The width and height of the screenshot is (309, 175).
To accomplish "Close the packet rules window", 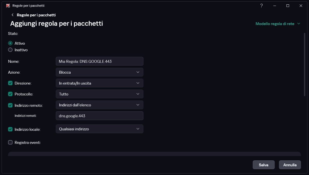I will click(x=301, y=6).
